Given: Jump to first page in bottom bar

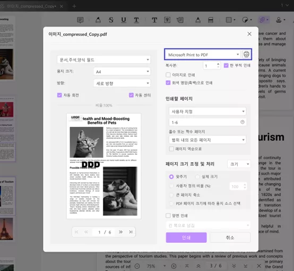Looking at the screenshot, I should pyautogui.click(x=187, y=266).
